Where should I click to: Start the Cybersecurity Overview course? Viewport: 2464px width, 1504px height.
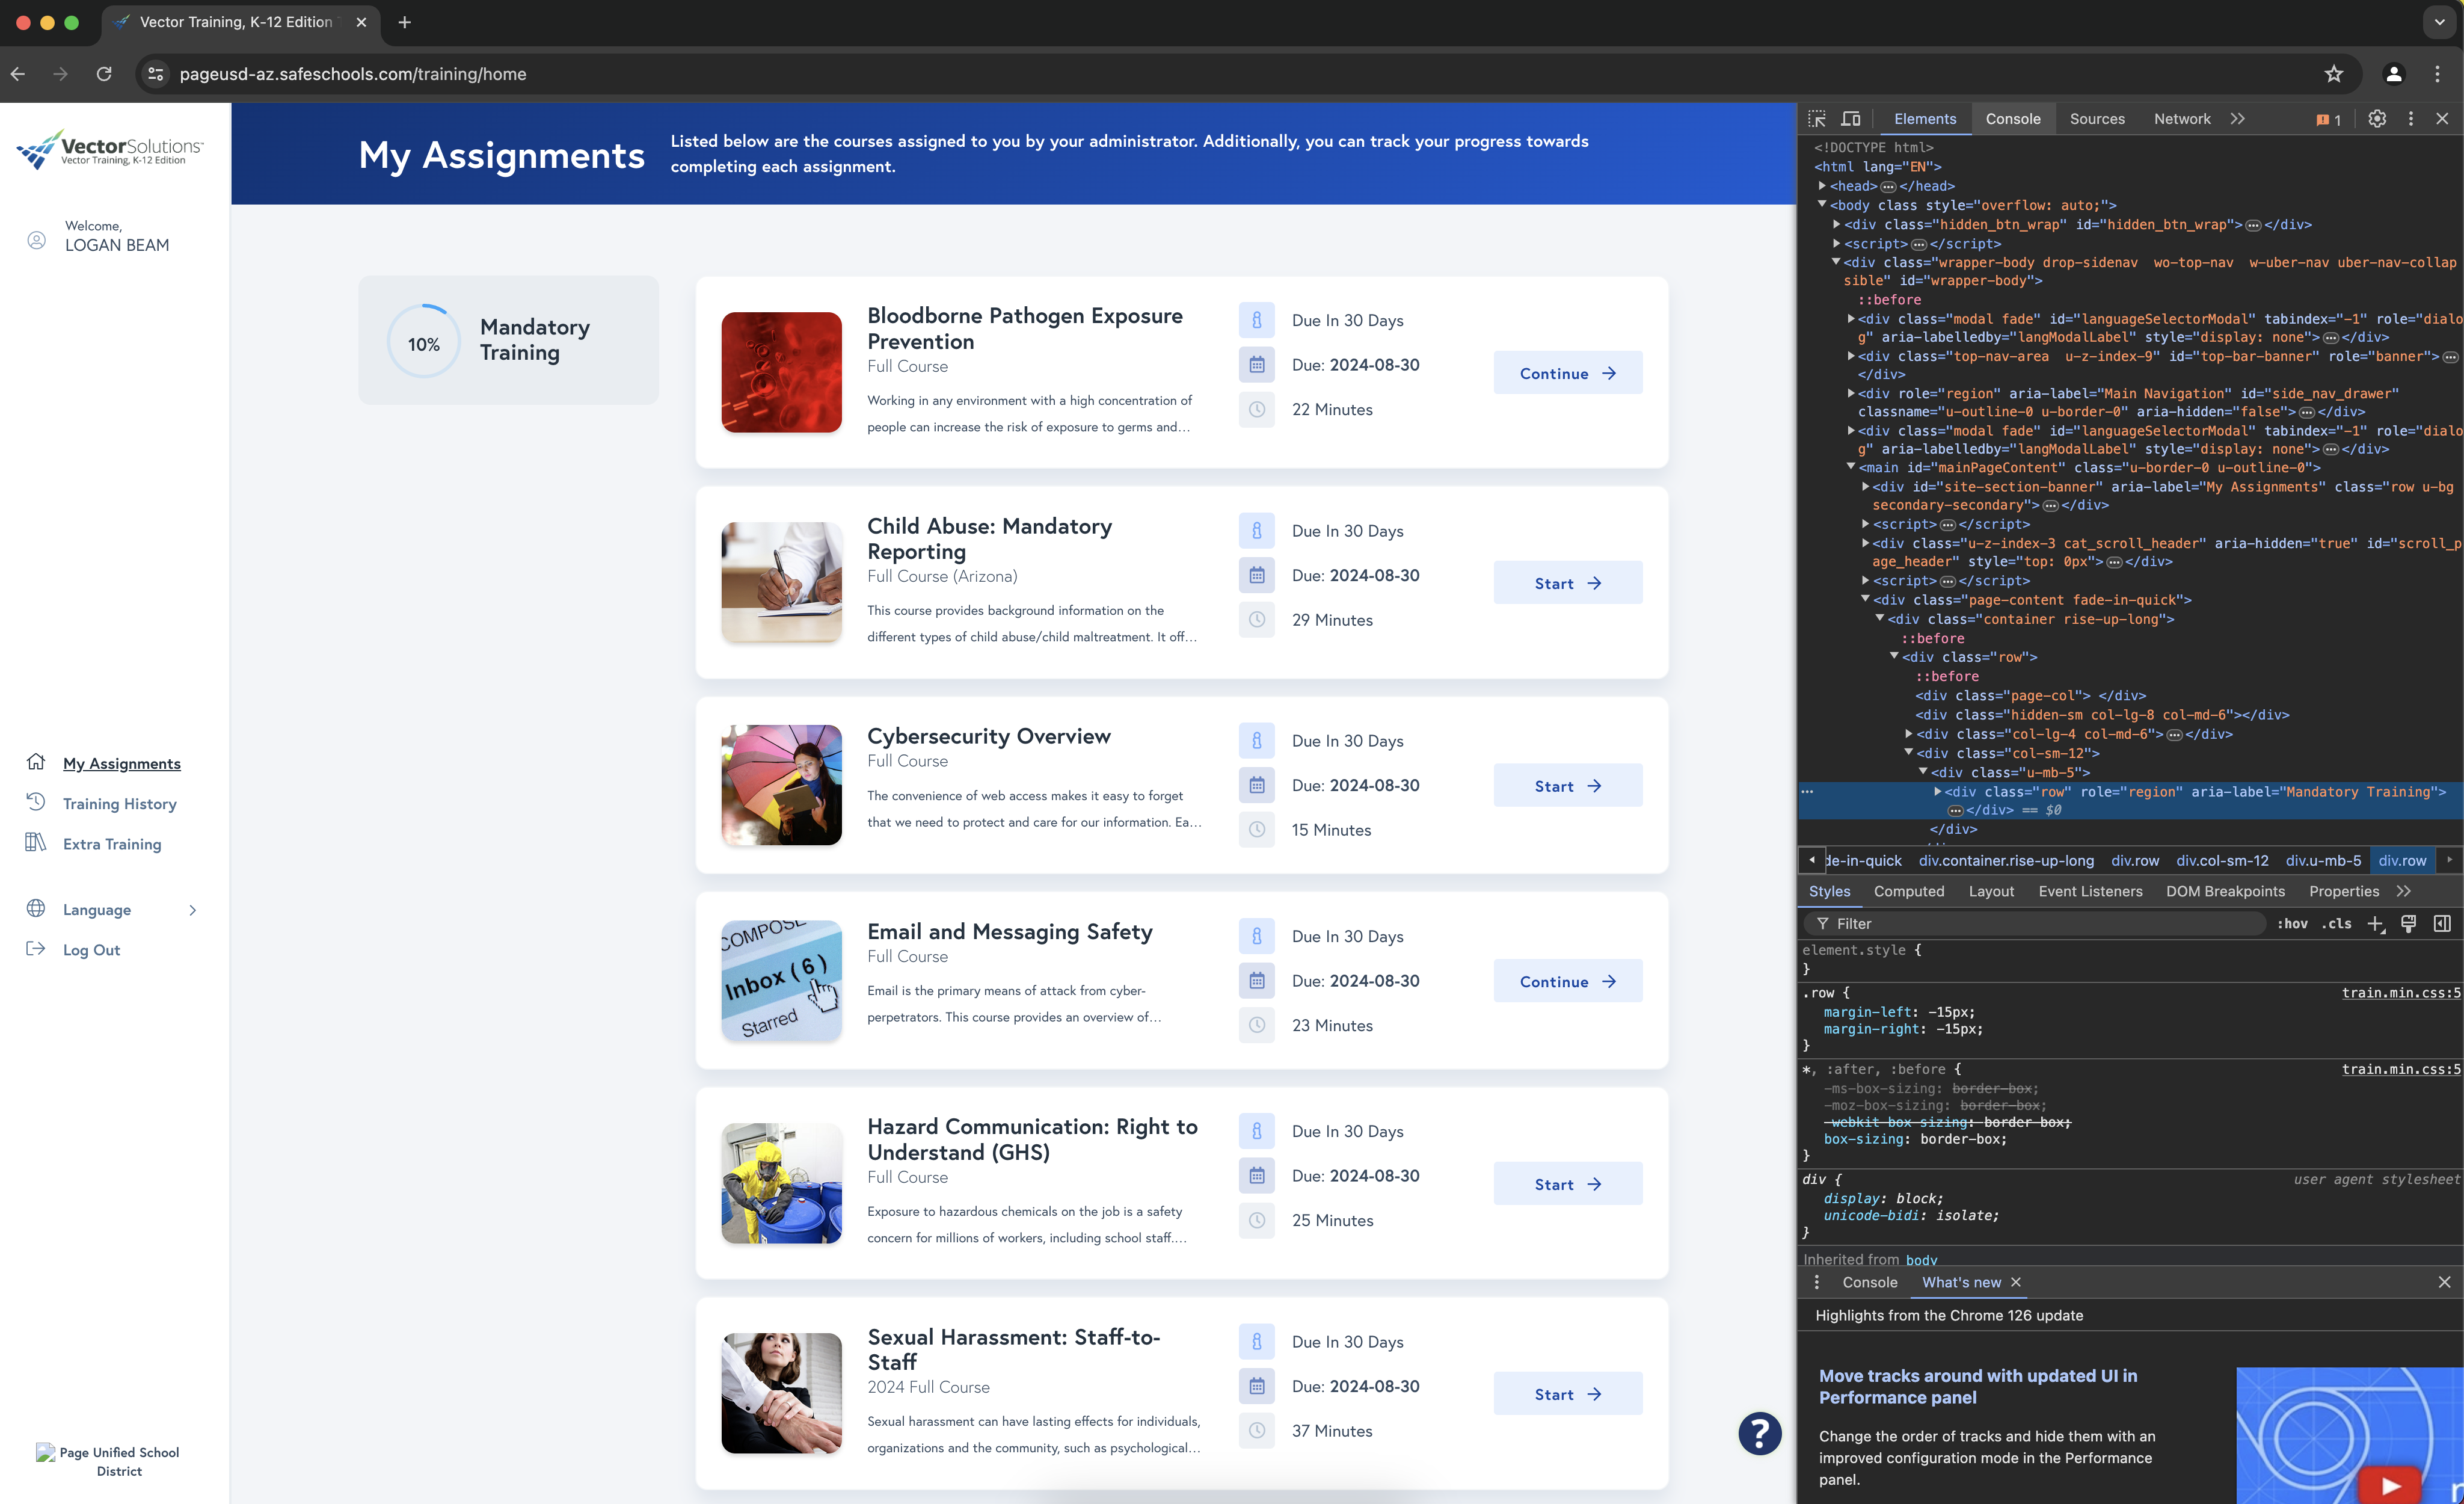[1567, 786]
